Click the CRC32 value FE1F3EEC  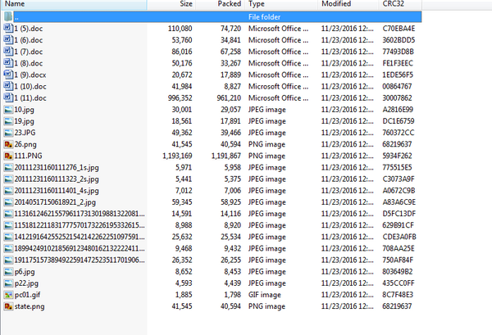tap(398, 63)
